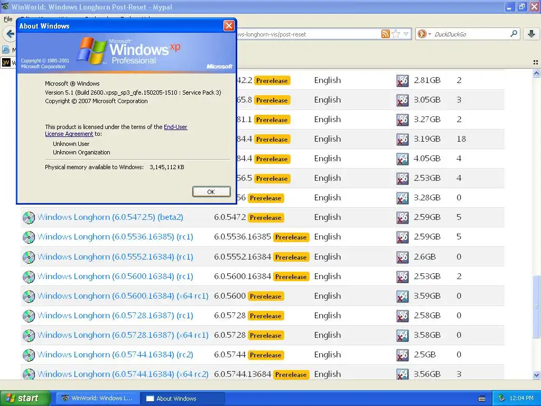The height and width of the screenshot is (406, 541).
Task: Click the taskbar clock showing 12:04 PM
Action: tap(521, 398)
